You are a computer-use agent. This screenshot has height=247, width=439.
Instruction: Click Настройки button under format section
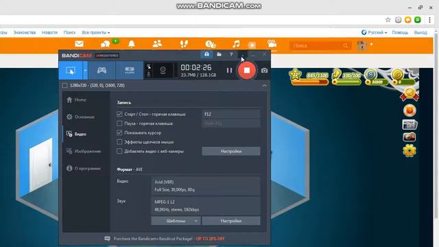[231, 221]
